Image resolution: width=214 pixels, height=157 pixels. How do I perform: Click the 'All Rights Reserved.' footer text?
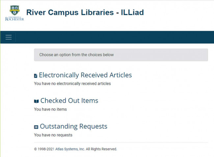(x=101, y=149)
